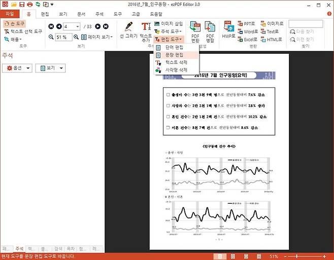Convert to Excel with Excel로

248,40
